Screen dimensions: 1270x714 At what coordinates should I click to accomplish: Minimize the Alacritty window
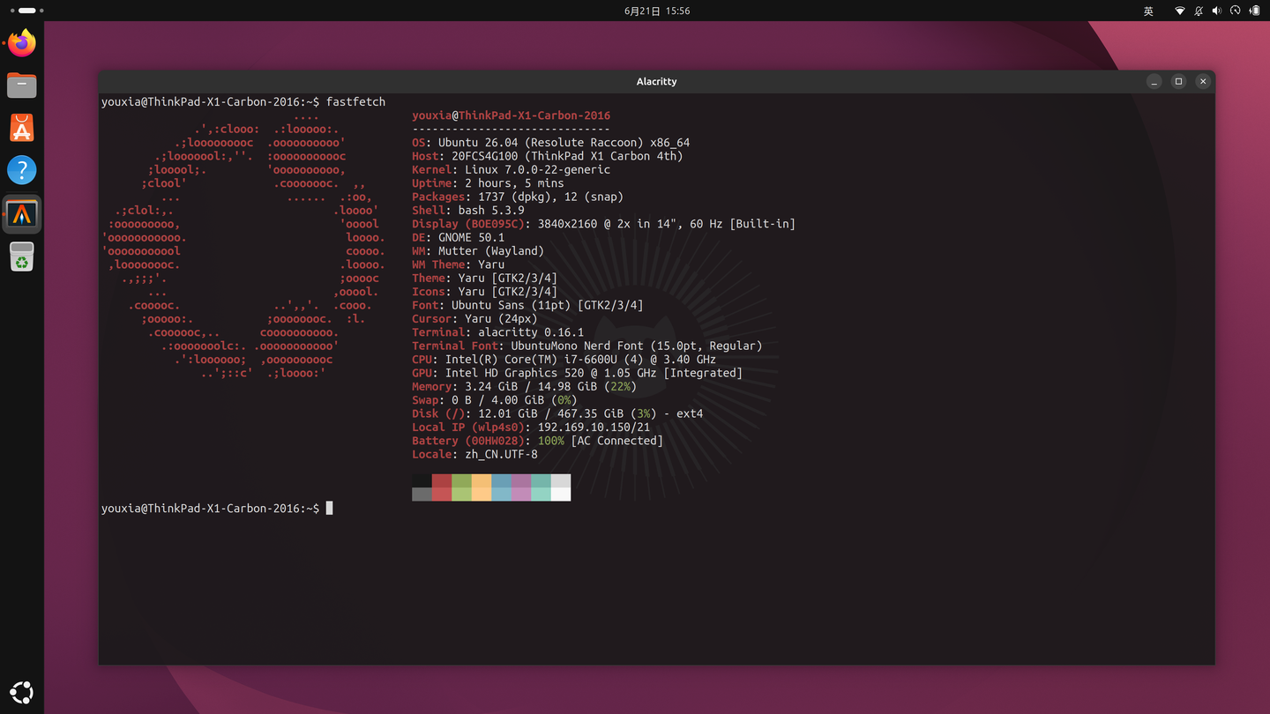pyautogui.click(x=1154, y=81)
